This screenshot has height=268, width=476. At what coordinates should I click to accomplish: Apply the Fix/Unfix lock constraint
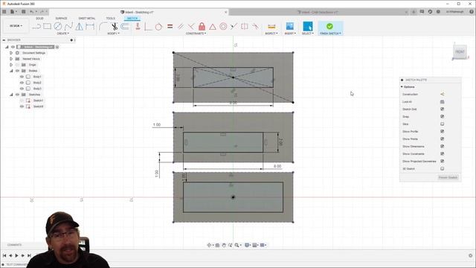click(x=202, y=27)
